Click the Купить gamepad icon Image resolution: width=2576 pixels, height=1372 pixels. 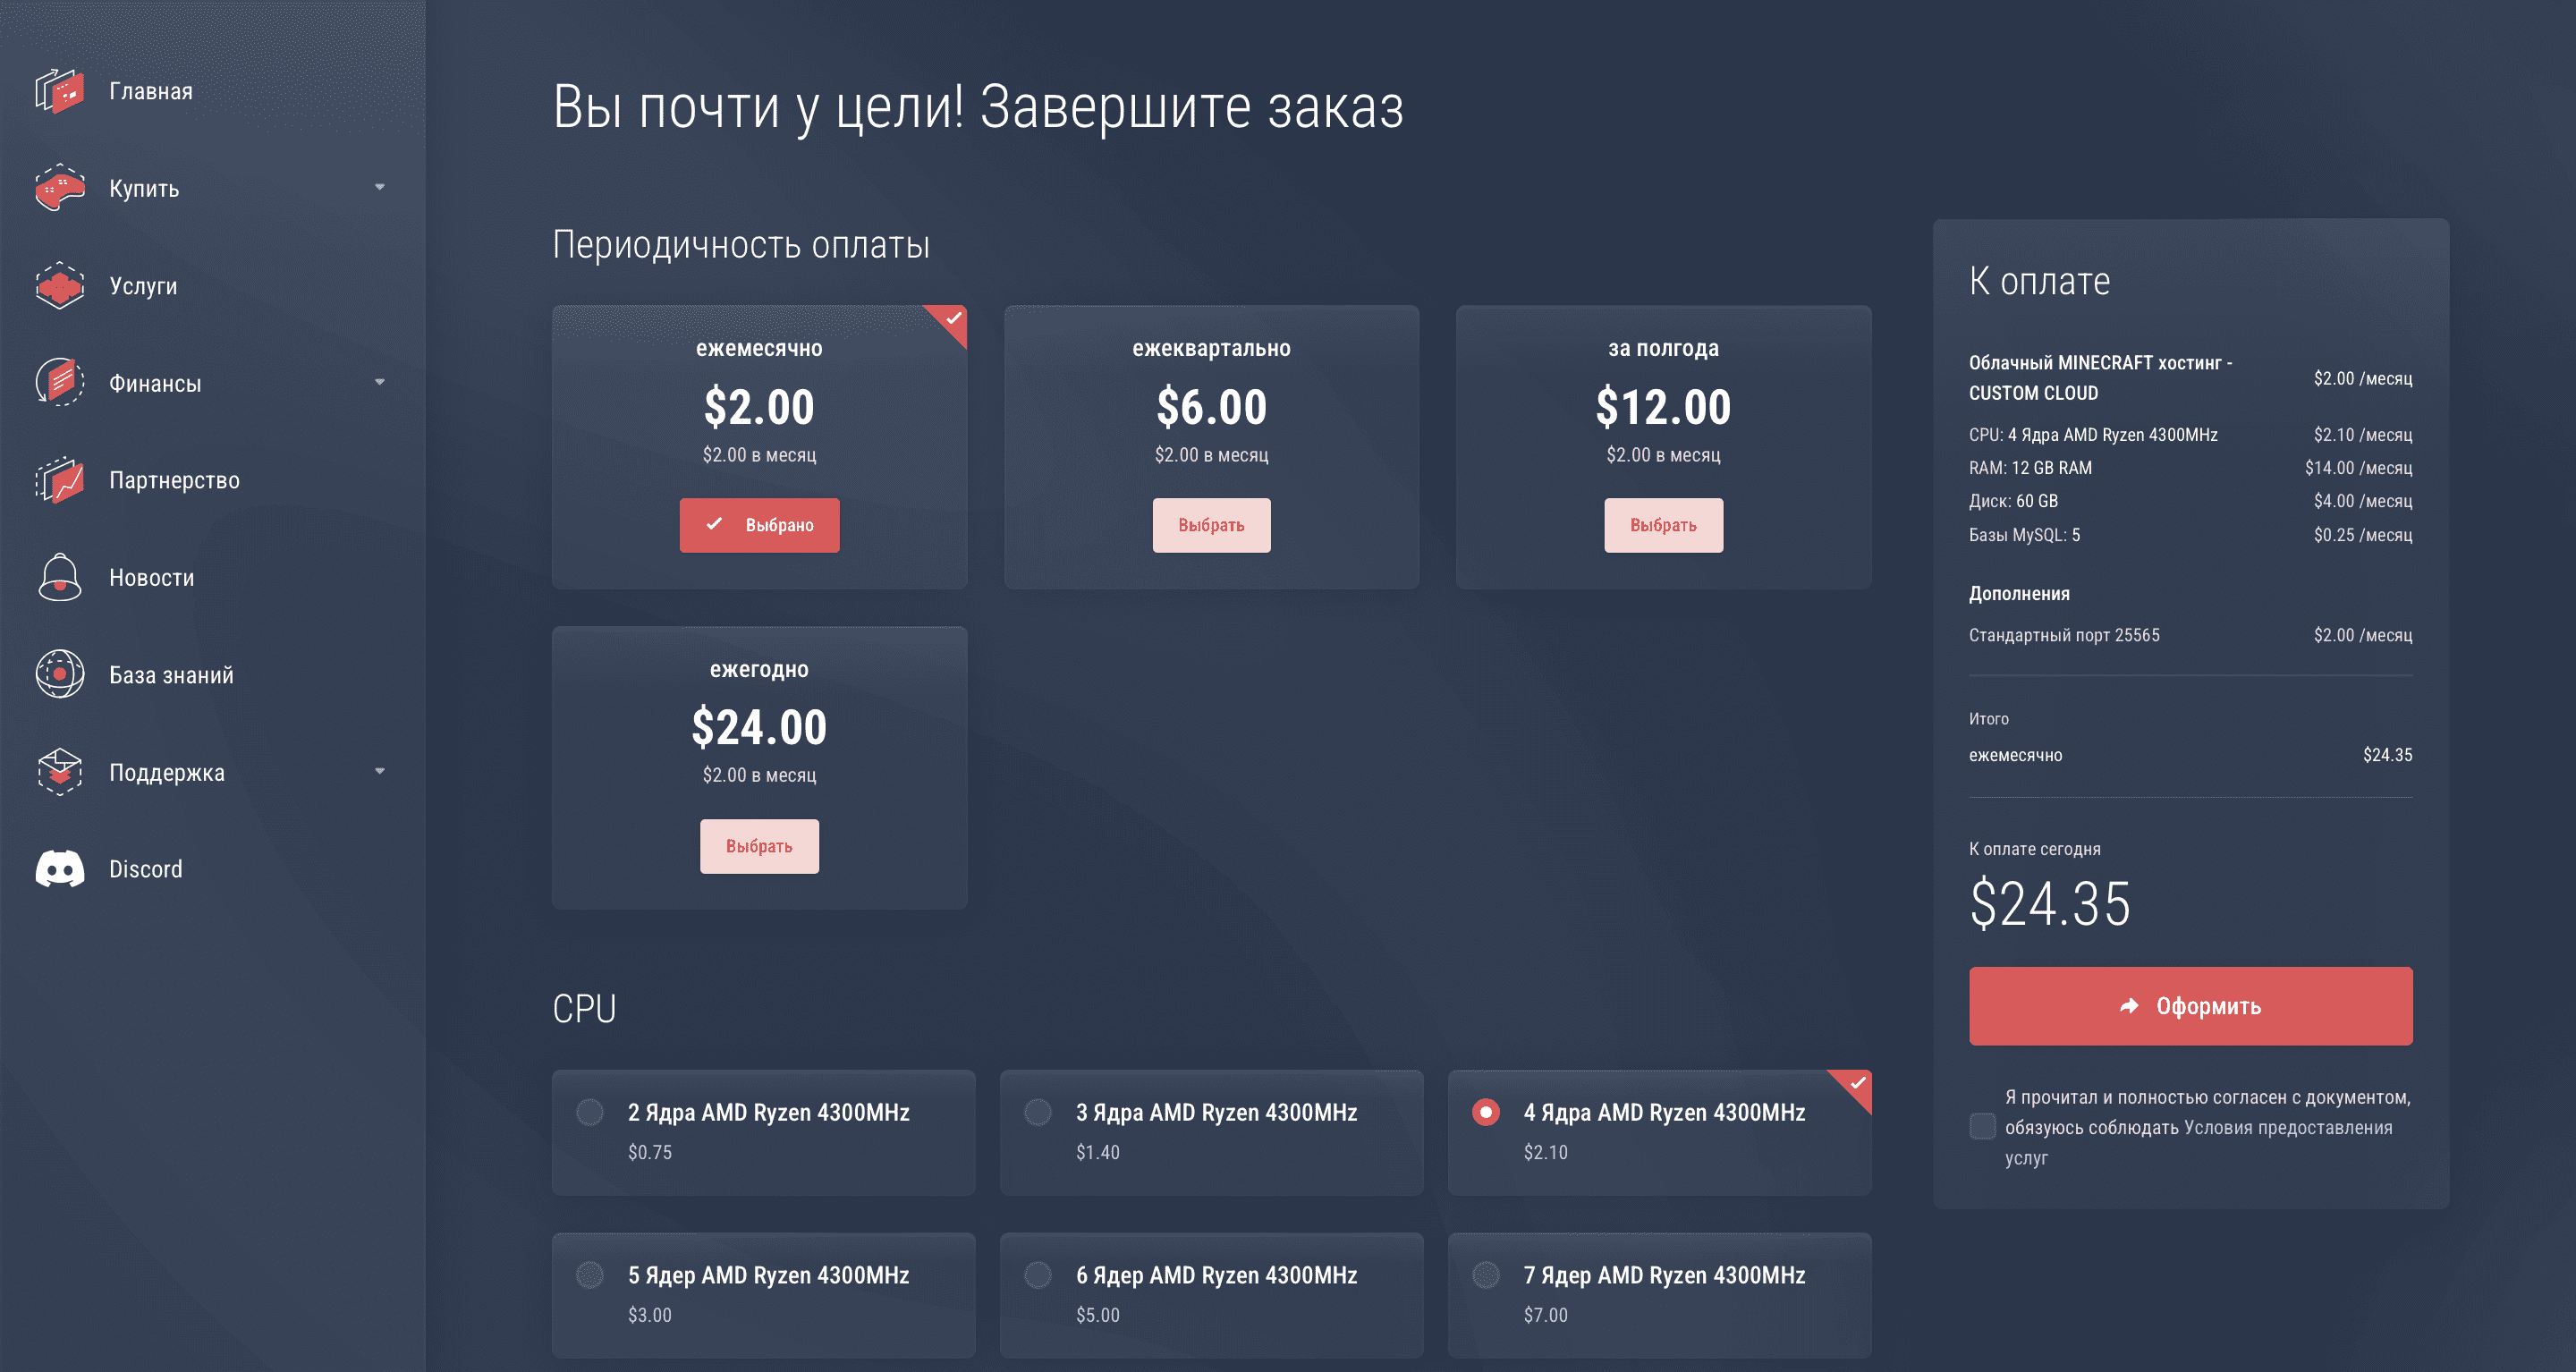[x=60, y=188]
